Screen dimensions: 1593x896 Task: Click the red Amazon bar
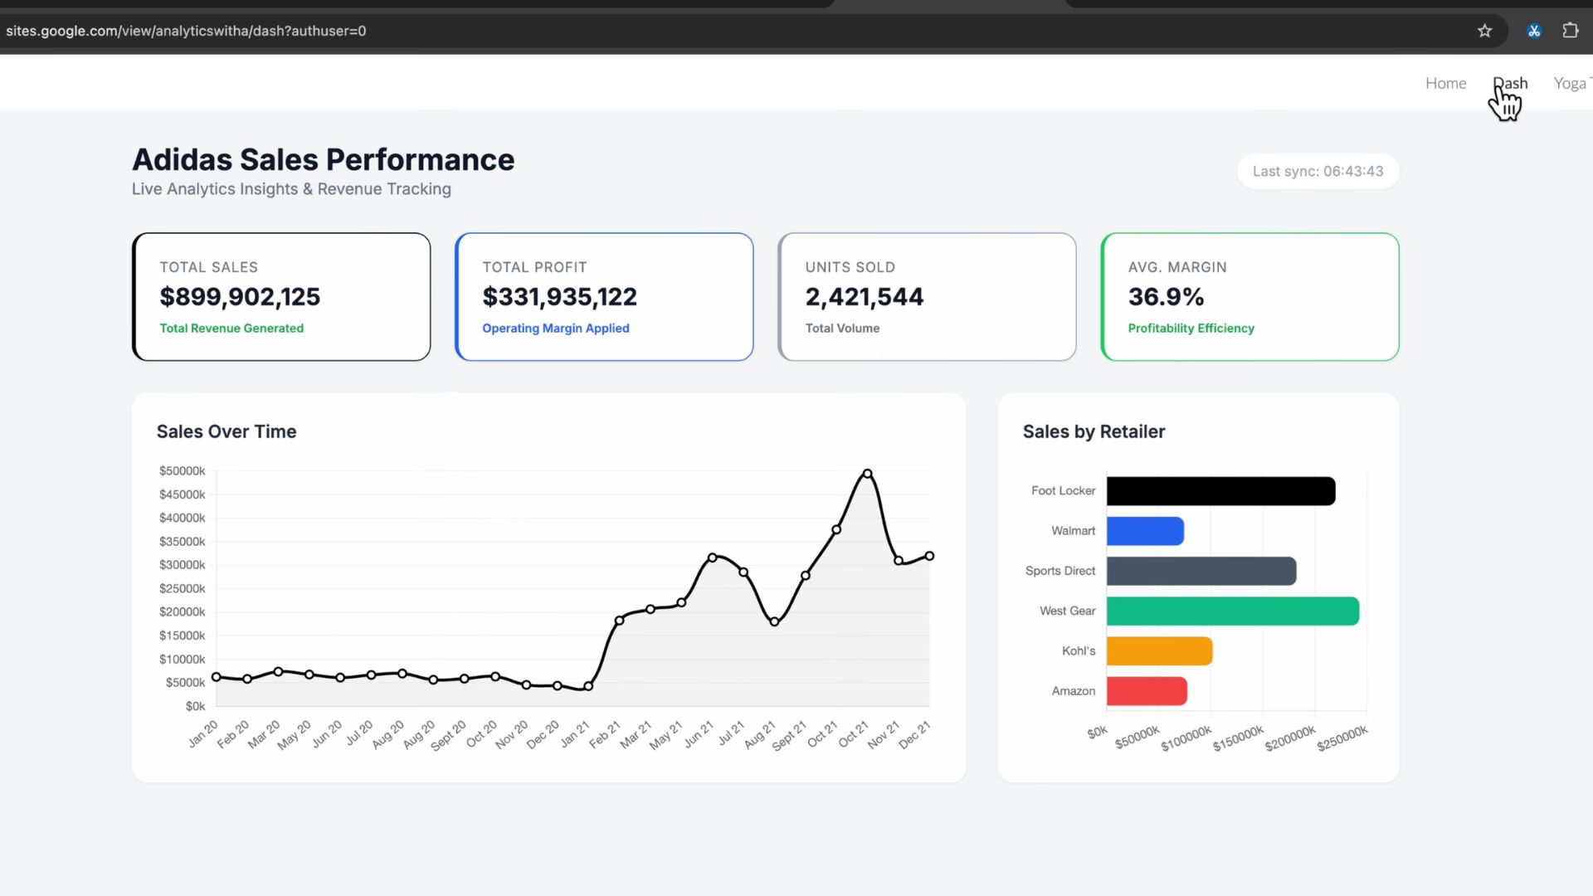1147,691
